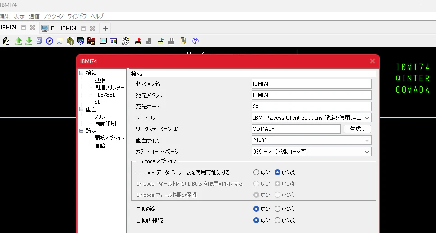This screenshot has width=436, height=233.
Task: Launch the blue compass Navigator icon
Action: [50, 41]
